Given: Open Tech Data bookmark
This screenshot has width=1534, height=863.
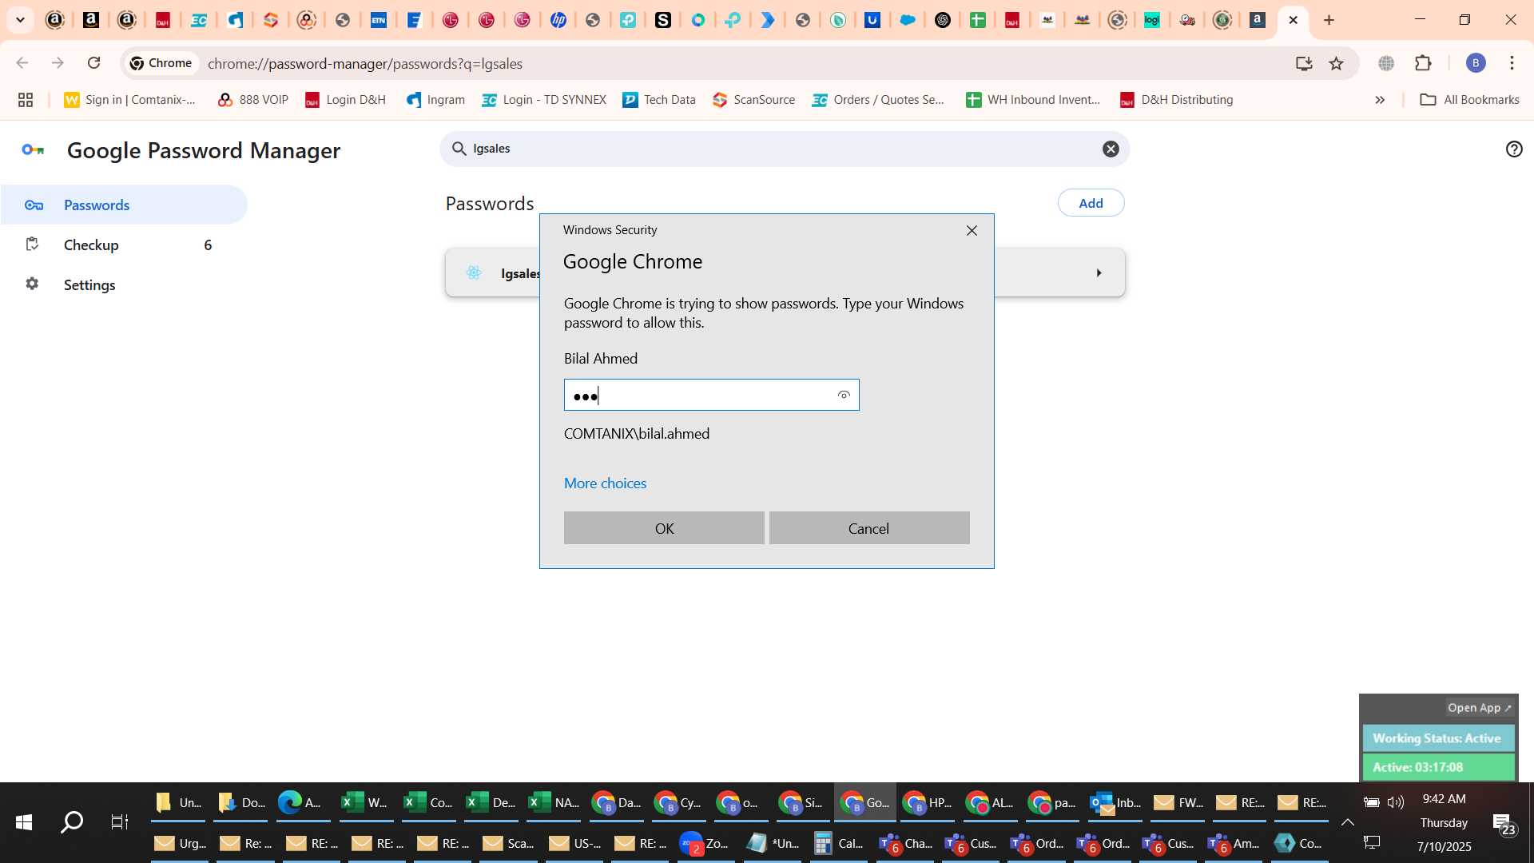Looking at the screenshot, I should tap(659, 100).
